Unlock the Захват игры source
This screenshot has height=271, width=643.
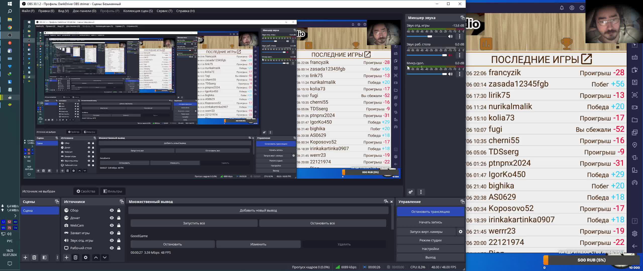[119, 233]
